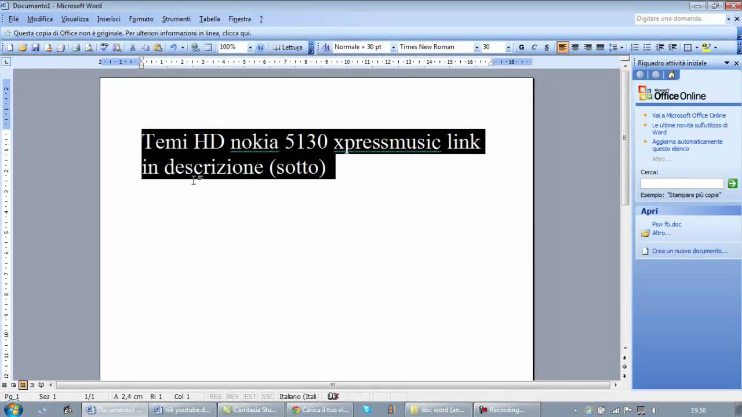The width and height of the screenshot is (742, 417).
Task: Toggle SSC overtype mode in status bar
Action: [x=267, y=397]
